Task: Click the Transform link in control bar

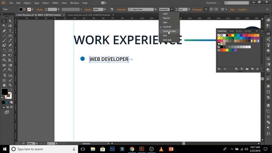Action: (x=242, y=9)
